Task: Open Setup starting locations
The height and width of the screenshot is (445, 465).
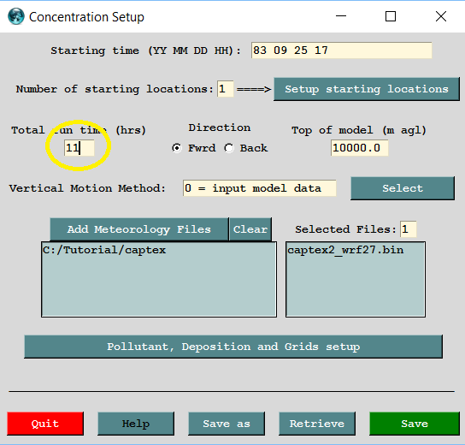Action: click(367, 89)
